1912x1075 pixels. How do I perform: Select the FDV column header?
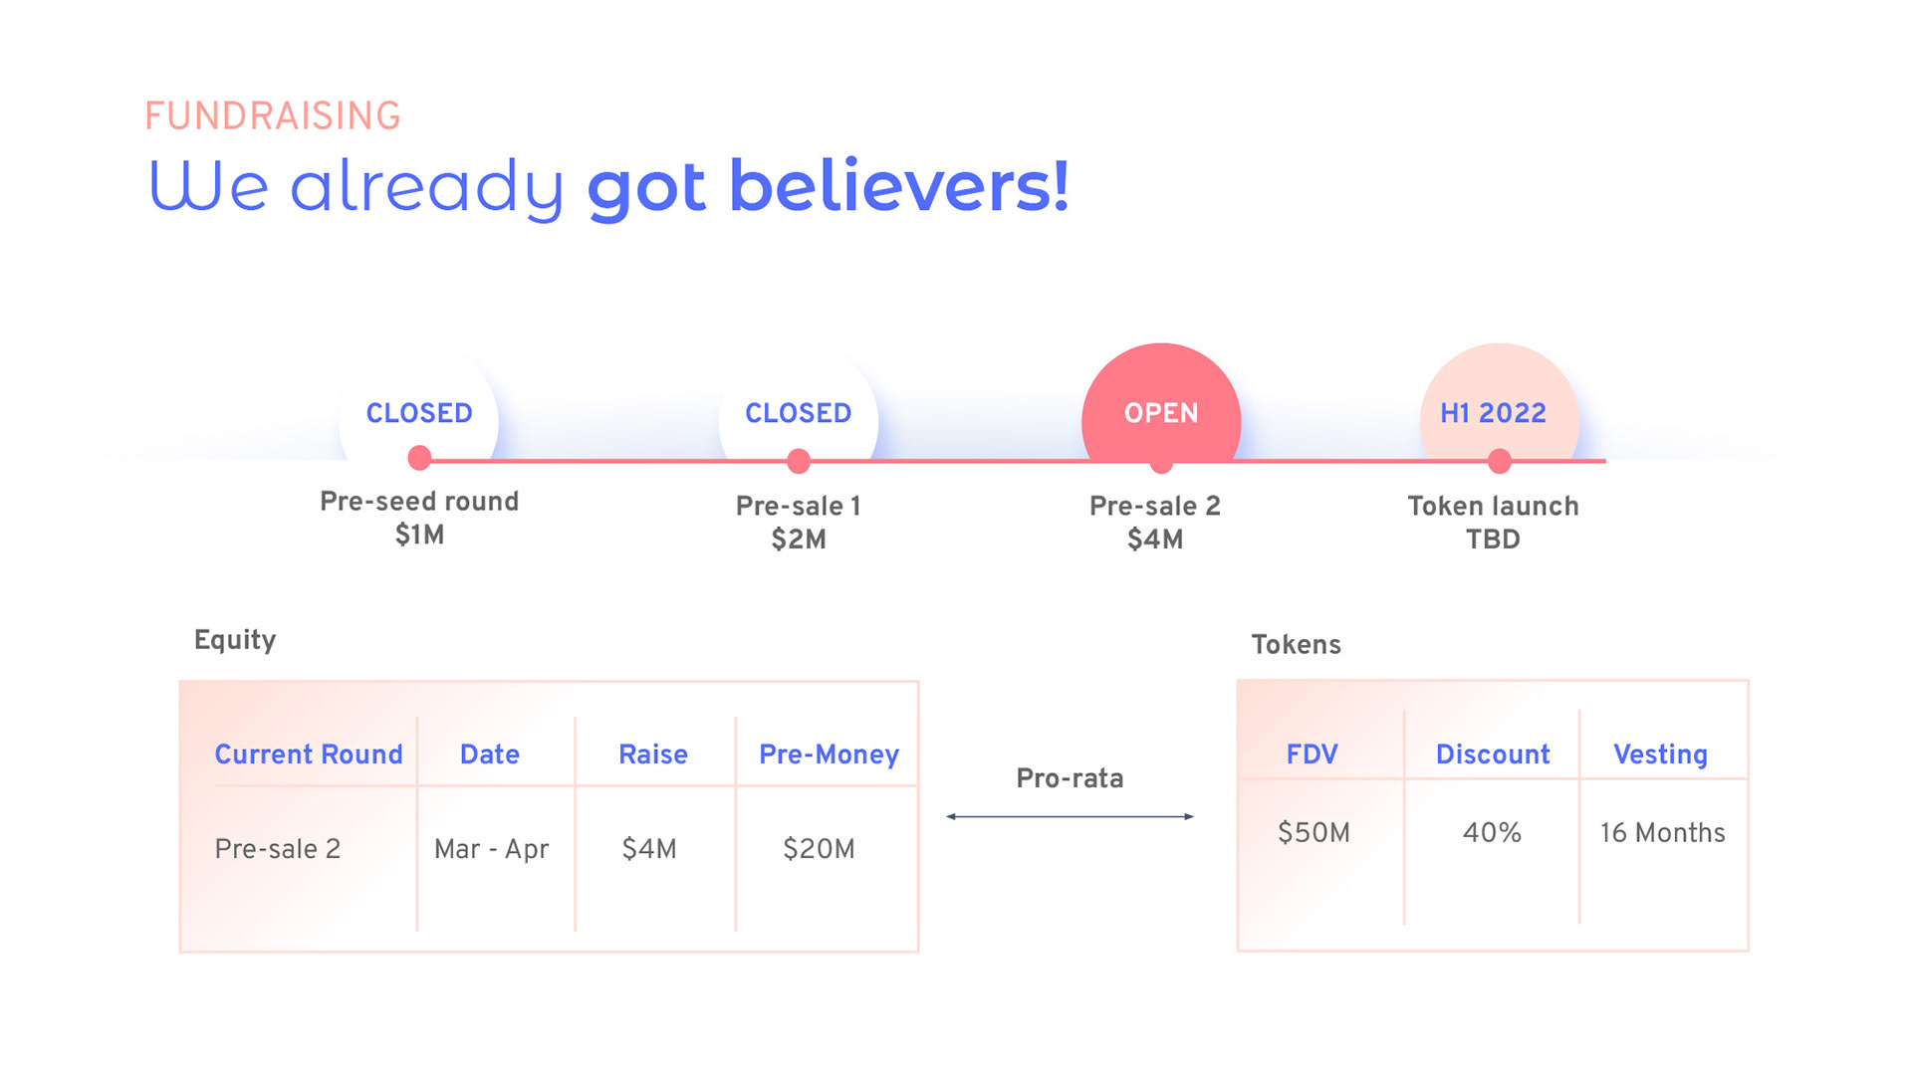coord(1312,754)
